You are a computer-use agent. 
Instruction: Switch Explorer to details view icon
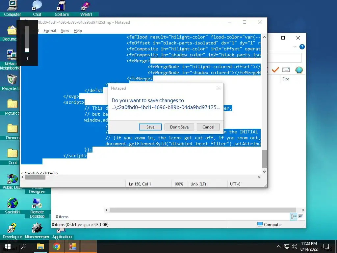294,216
